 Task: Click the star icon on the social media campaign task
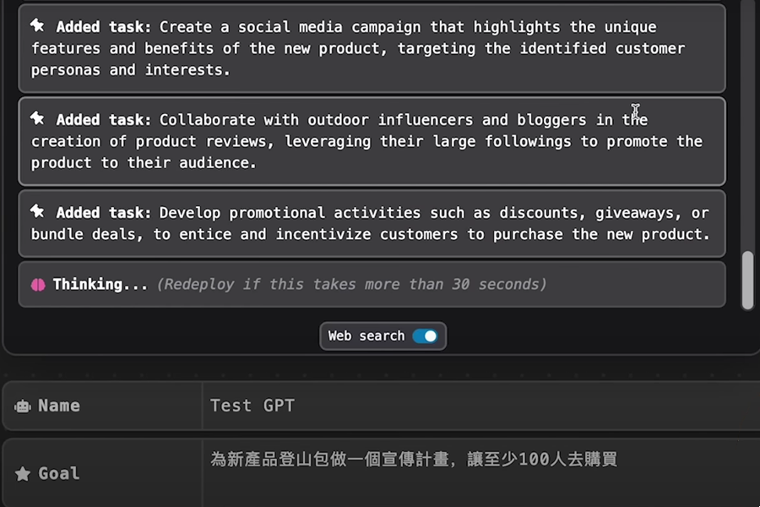38,26
